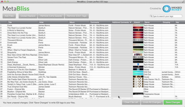This screenshot has height=107, width=185.
Task: Click Remove ID3v1 Tags button
Action: tap(77, 16)
